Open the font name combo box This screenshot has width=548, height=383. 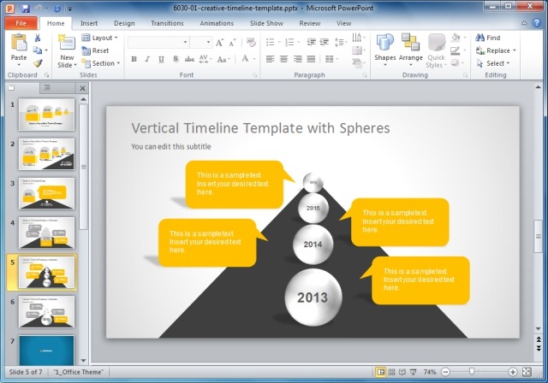pos(158,42)
